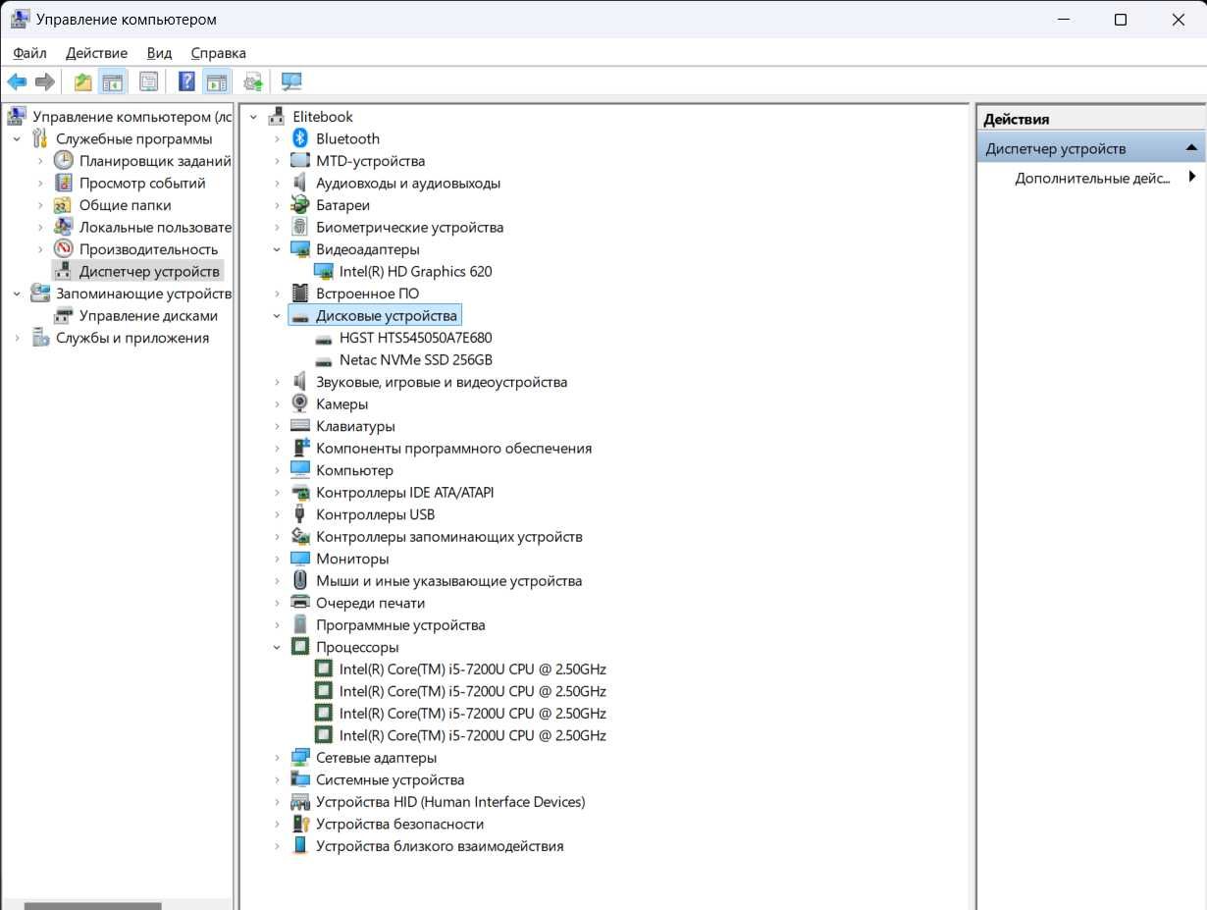Expand the Системные устройства category
The image size is (1207, 910).
coord(278,779)
